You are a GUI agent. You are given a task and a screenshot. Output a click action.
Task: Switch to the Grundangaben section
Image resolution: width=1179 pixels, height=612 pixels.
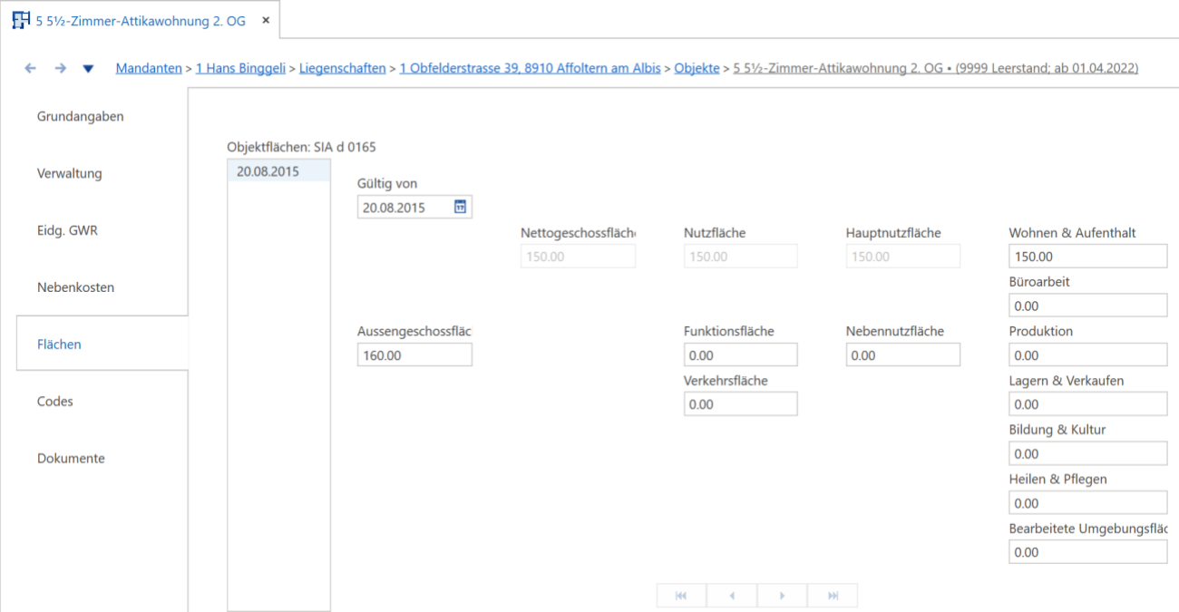[x=81, y=117]
